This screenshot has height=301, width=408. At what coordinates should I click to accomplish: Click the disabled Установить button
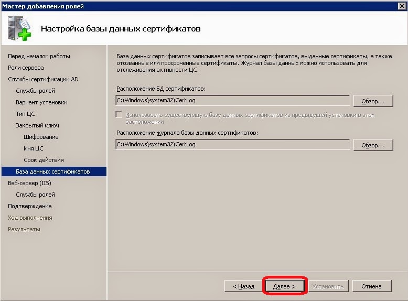click(x=328, y=286)
